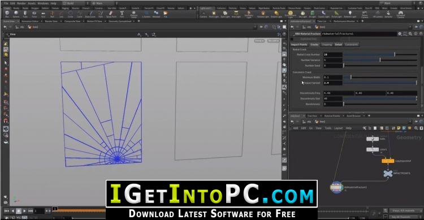This screenshot has height=220, width=424.
Task: Select the Font shelf tool
Action: [122, 14]
